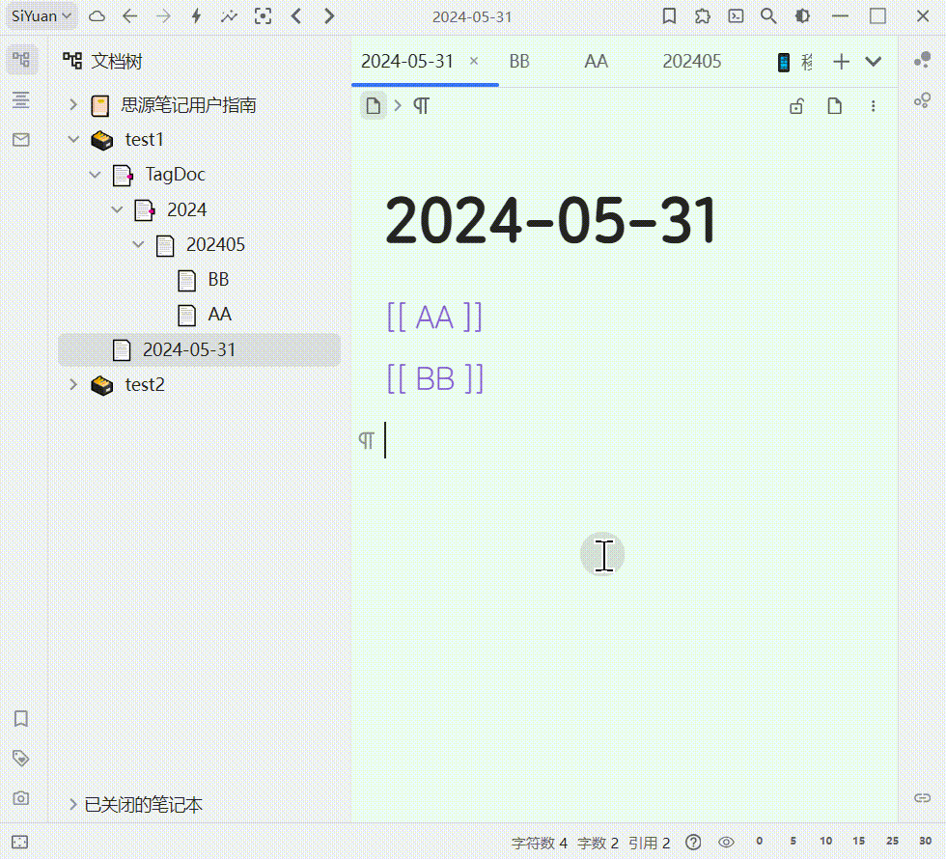Viewport: 946px width, 859px height.
Task: Open the tag panel in left sidebar
Action: coord(21,759)
